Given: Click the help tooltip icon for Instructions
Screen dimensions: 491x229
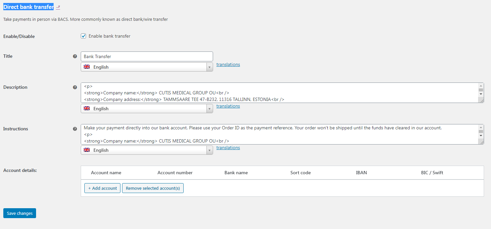Looking at the screenshot, I should [x=75, y=129].
